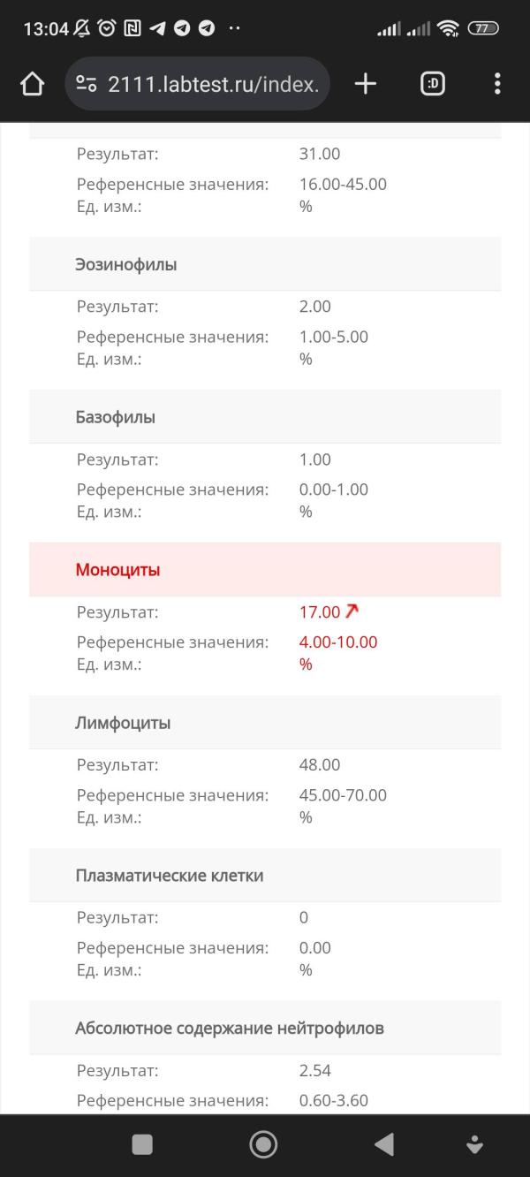The height and width of the screenshot is (1177, 530).
Task: Tap the Лимфоциты section header
Action: pos(265,723)
